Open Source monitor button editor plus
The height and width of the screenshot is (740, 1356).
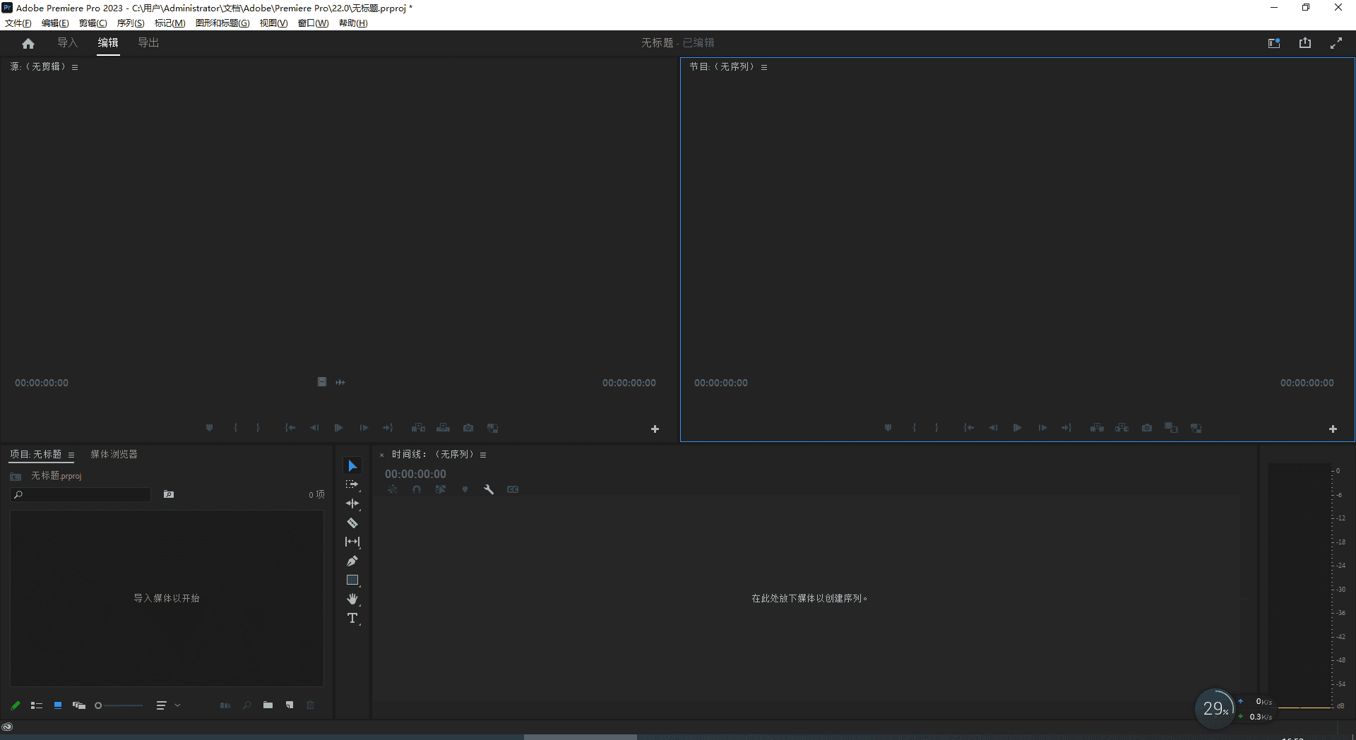click(655, 429)
